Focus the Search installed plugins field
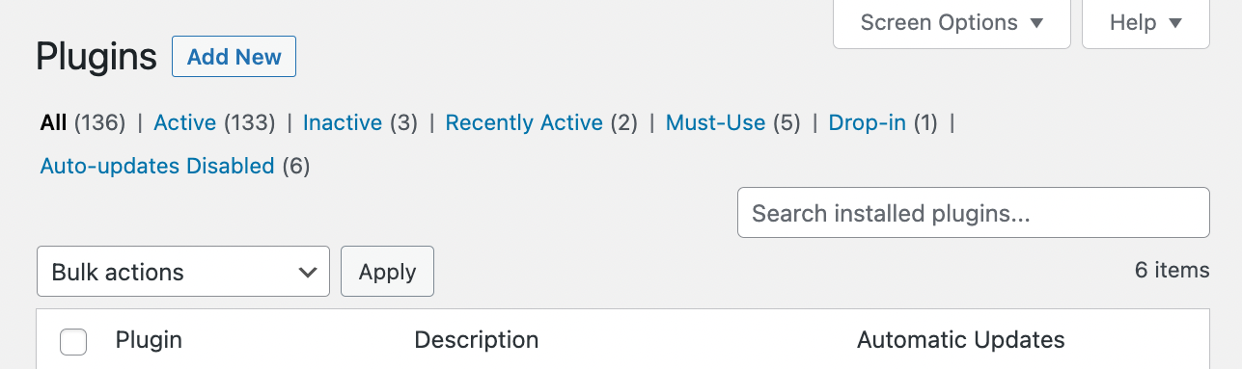The width and height of the screenshot is (1242, 369). 973,213
